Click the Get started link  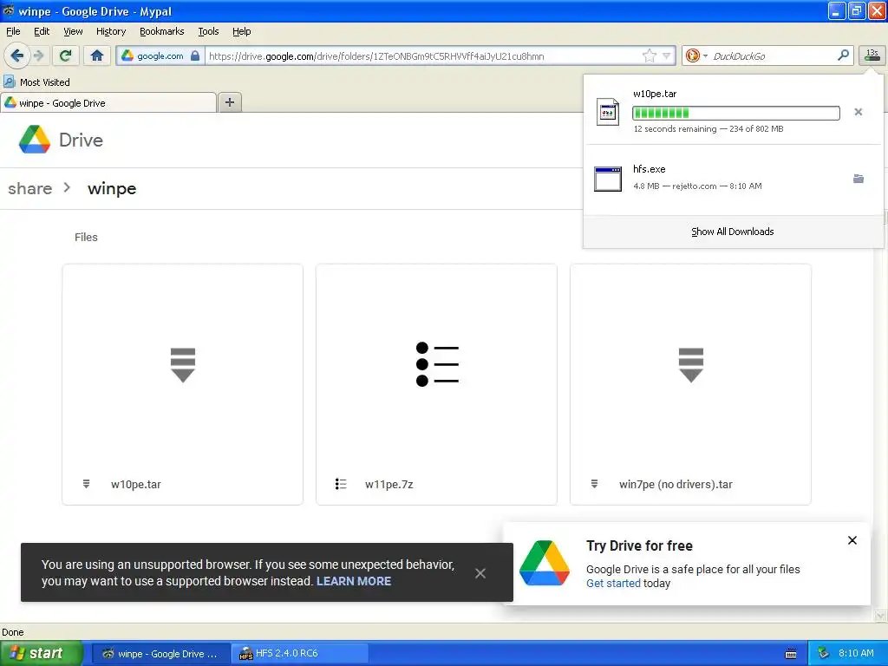[613, 584]
